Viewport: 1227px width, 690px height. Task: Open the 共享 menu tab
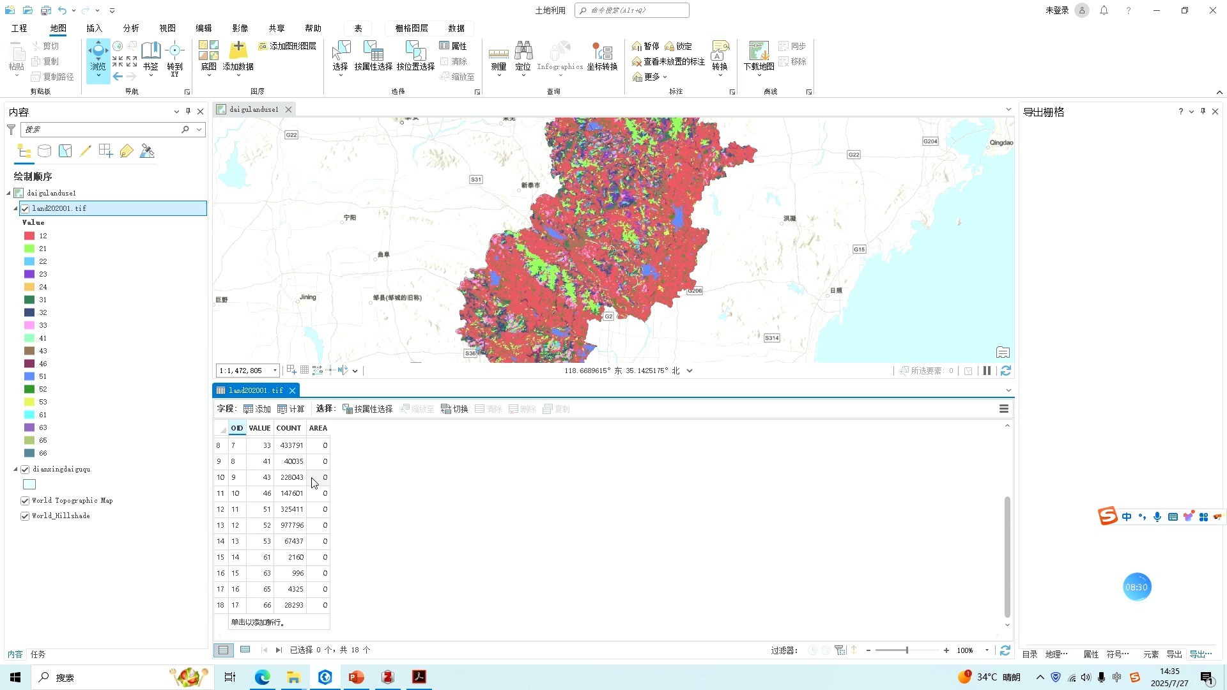coord(276,27)
